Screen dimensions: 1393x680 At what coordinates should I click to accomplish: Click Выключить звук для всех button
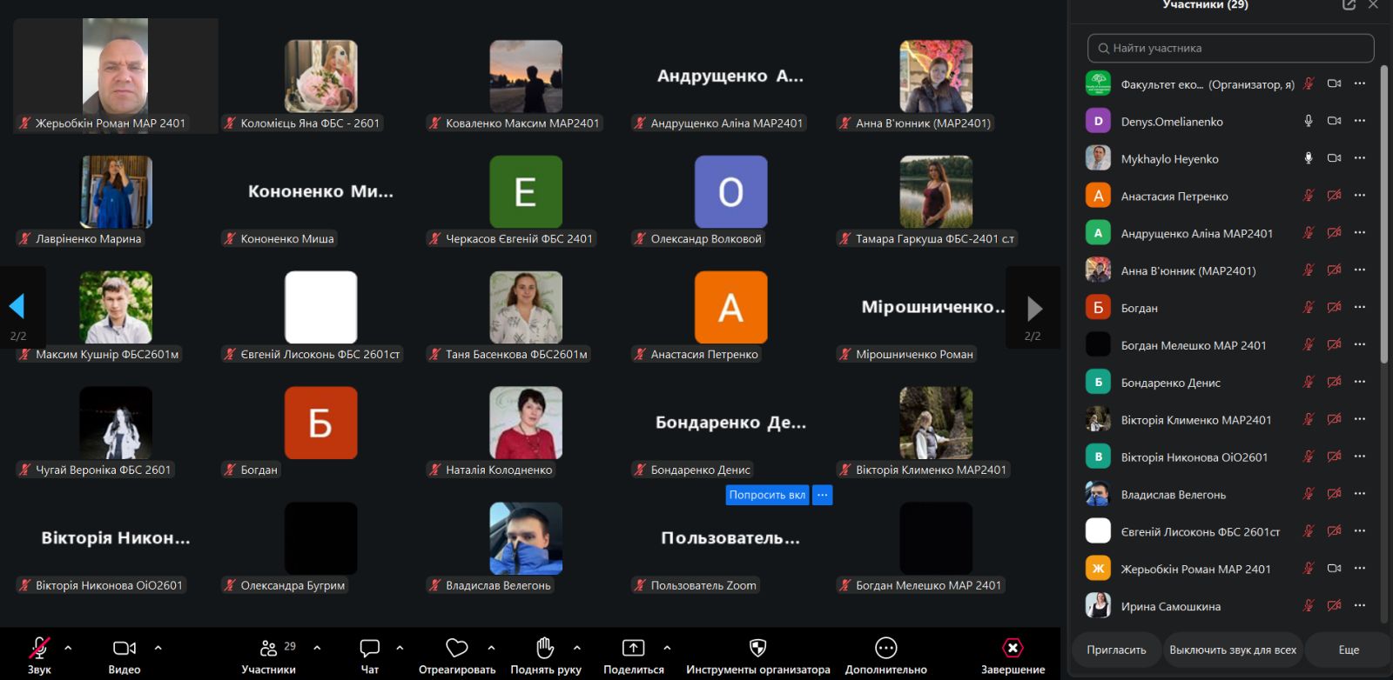point(1233,650)
